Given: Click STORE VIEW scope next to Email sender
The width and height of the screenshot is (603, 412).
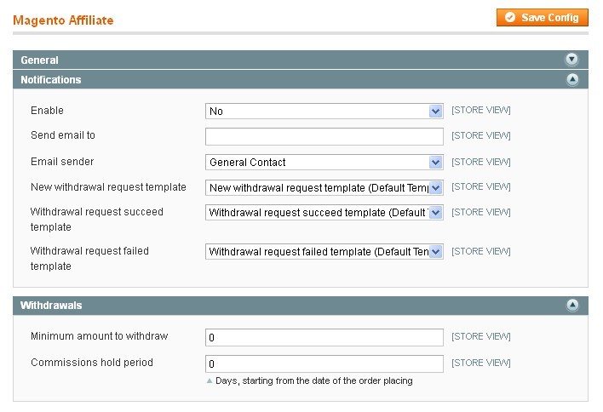Looking at the screenshot, I should [x=480, y=163].
